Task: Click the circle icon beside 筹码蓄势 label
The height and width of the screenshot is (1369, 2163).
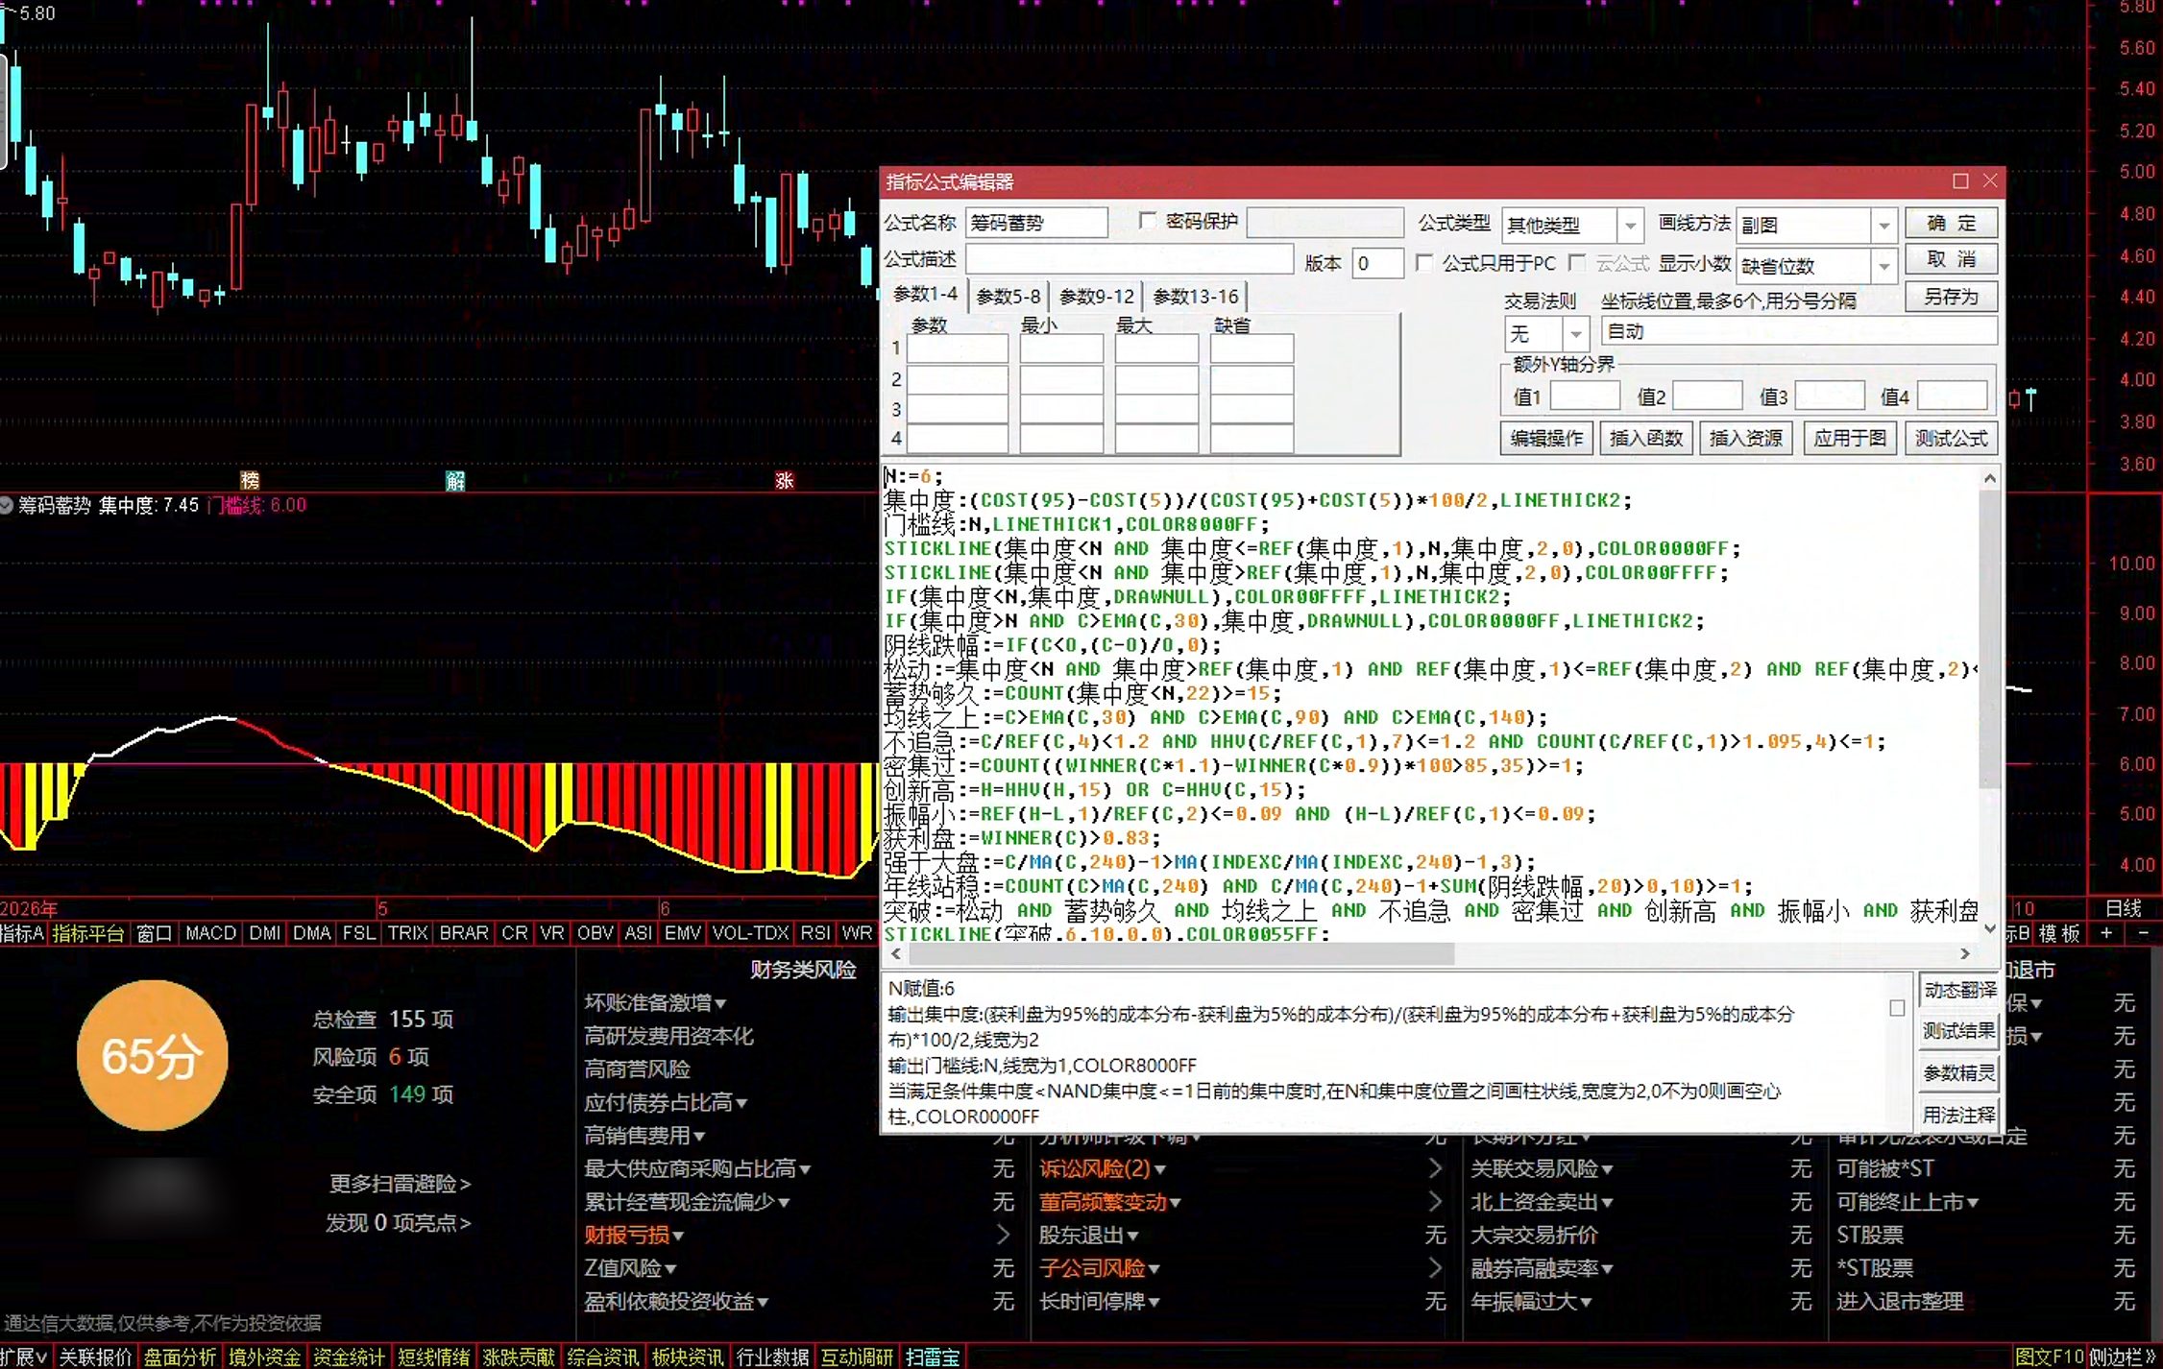Action: pos(7,505)
